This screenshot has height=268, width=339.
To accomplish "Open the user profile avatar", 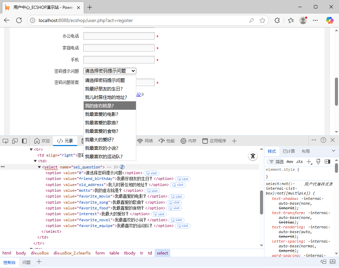I will tap(303, 20).
